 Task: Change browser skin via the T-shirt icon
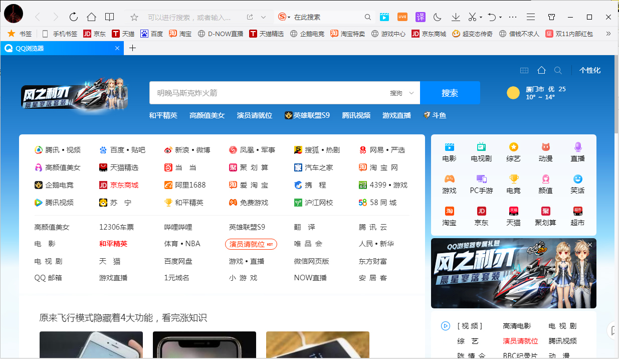pyautogui.click(x=551, y=17)
